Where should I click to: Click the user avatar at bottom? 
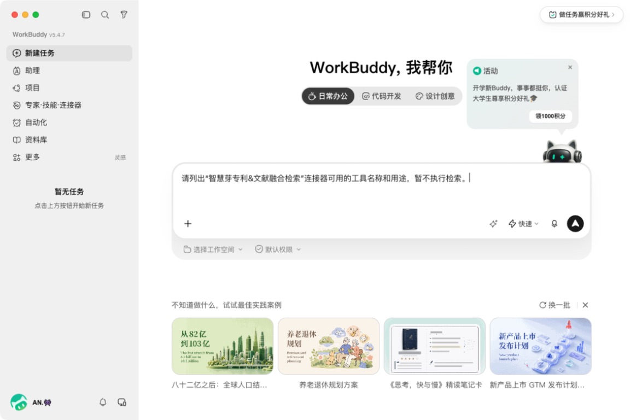19,402
